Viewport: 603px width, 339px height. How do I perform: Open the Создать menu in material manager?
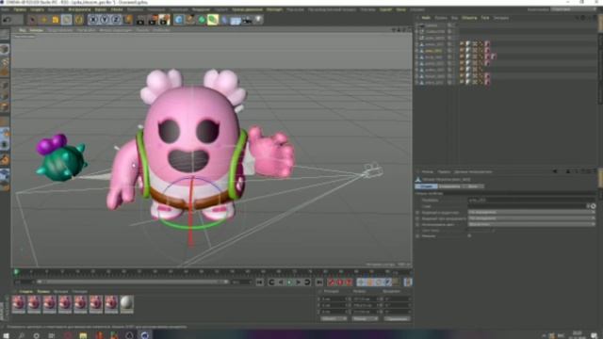click(26, 292)
